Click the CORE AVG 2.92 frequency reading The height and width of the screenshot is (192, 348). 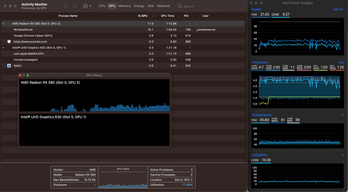[273, 67]
